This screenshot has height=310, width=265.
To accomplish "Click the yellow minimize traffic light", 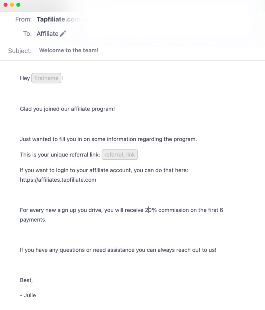I will 11,5.
